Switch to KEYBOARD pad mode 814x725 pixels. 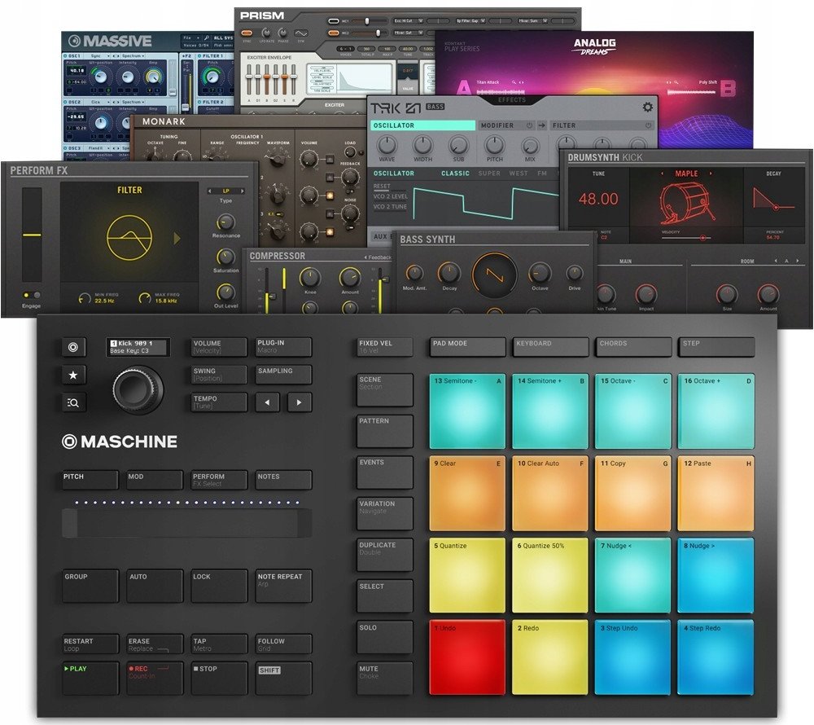click(x=550, y=346)
